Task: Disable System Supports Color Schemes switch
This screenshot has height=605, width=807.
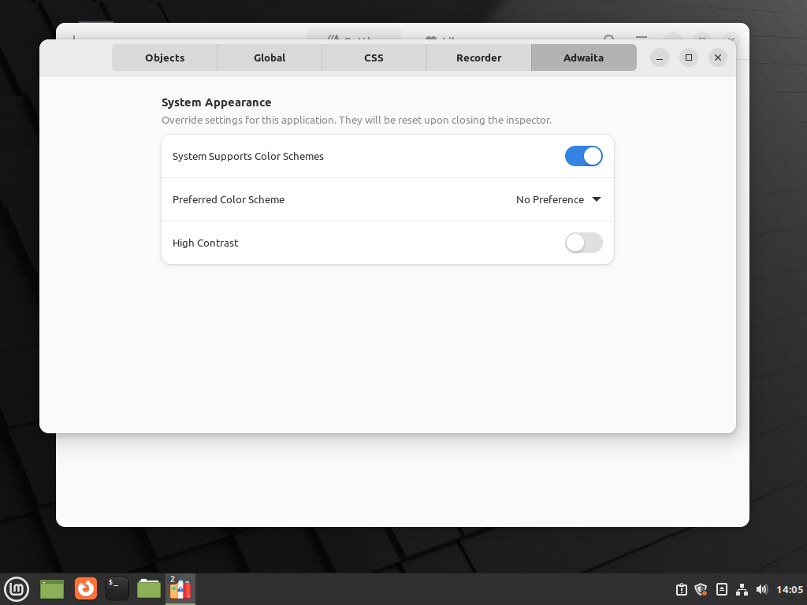Action: pos(584,157)
